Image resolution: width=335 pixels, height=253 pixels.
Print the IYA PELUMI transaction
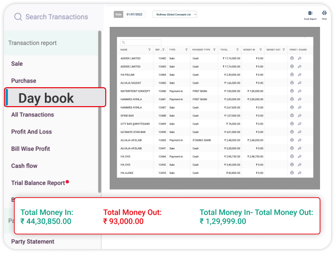click(292, 75)
